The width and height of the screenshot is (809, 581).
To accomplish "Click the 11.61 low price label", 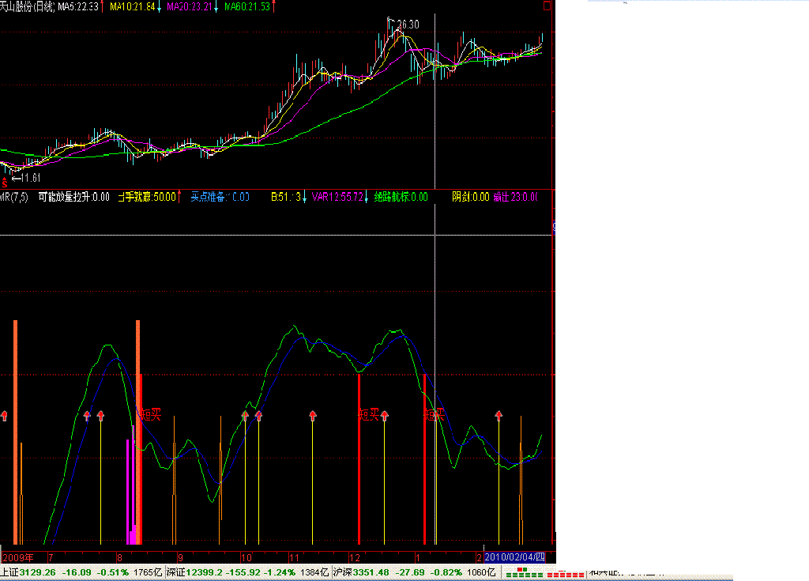I will (x=31, y=178).
